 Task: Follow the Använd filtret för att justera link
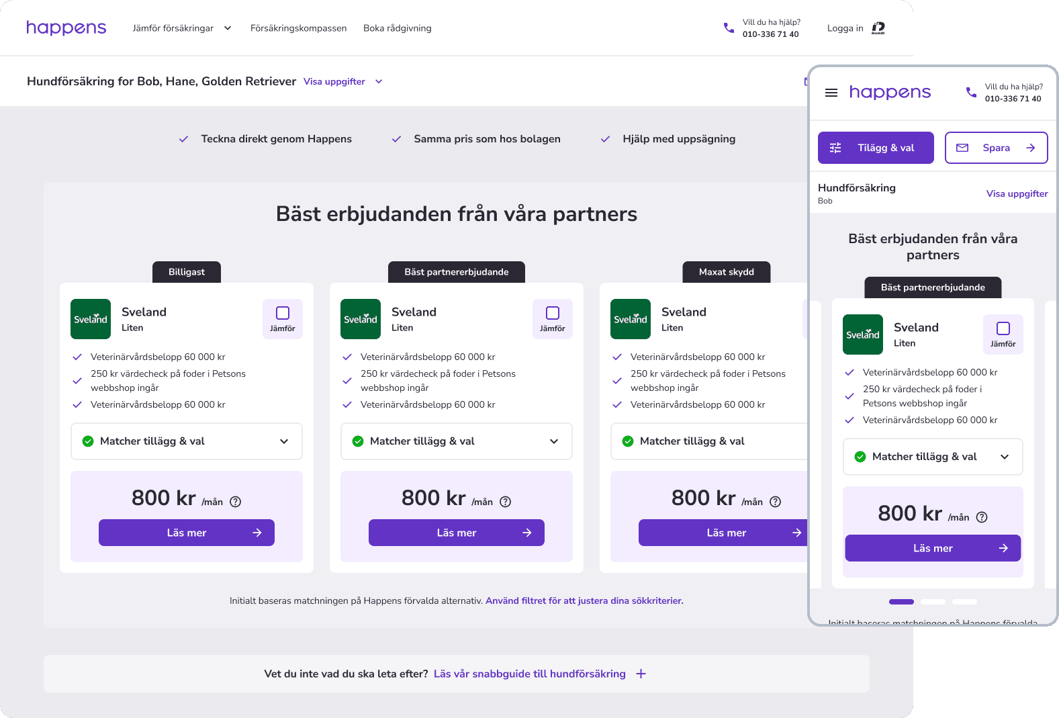point(584,600)
